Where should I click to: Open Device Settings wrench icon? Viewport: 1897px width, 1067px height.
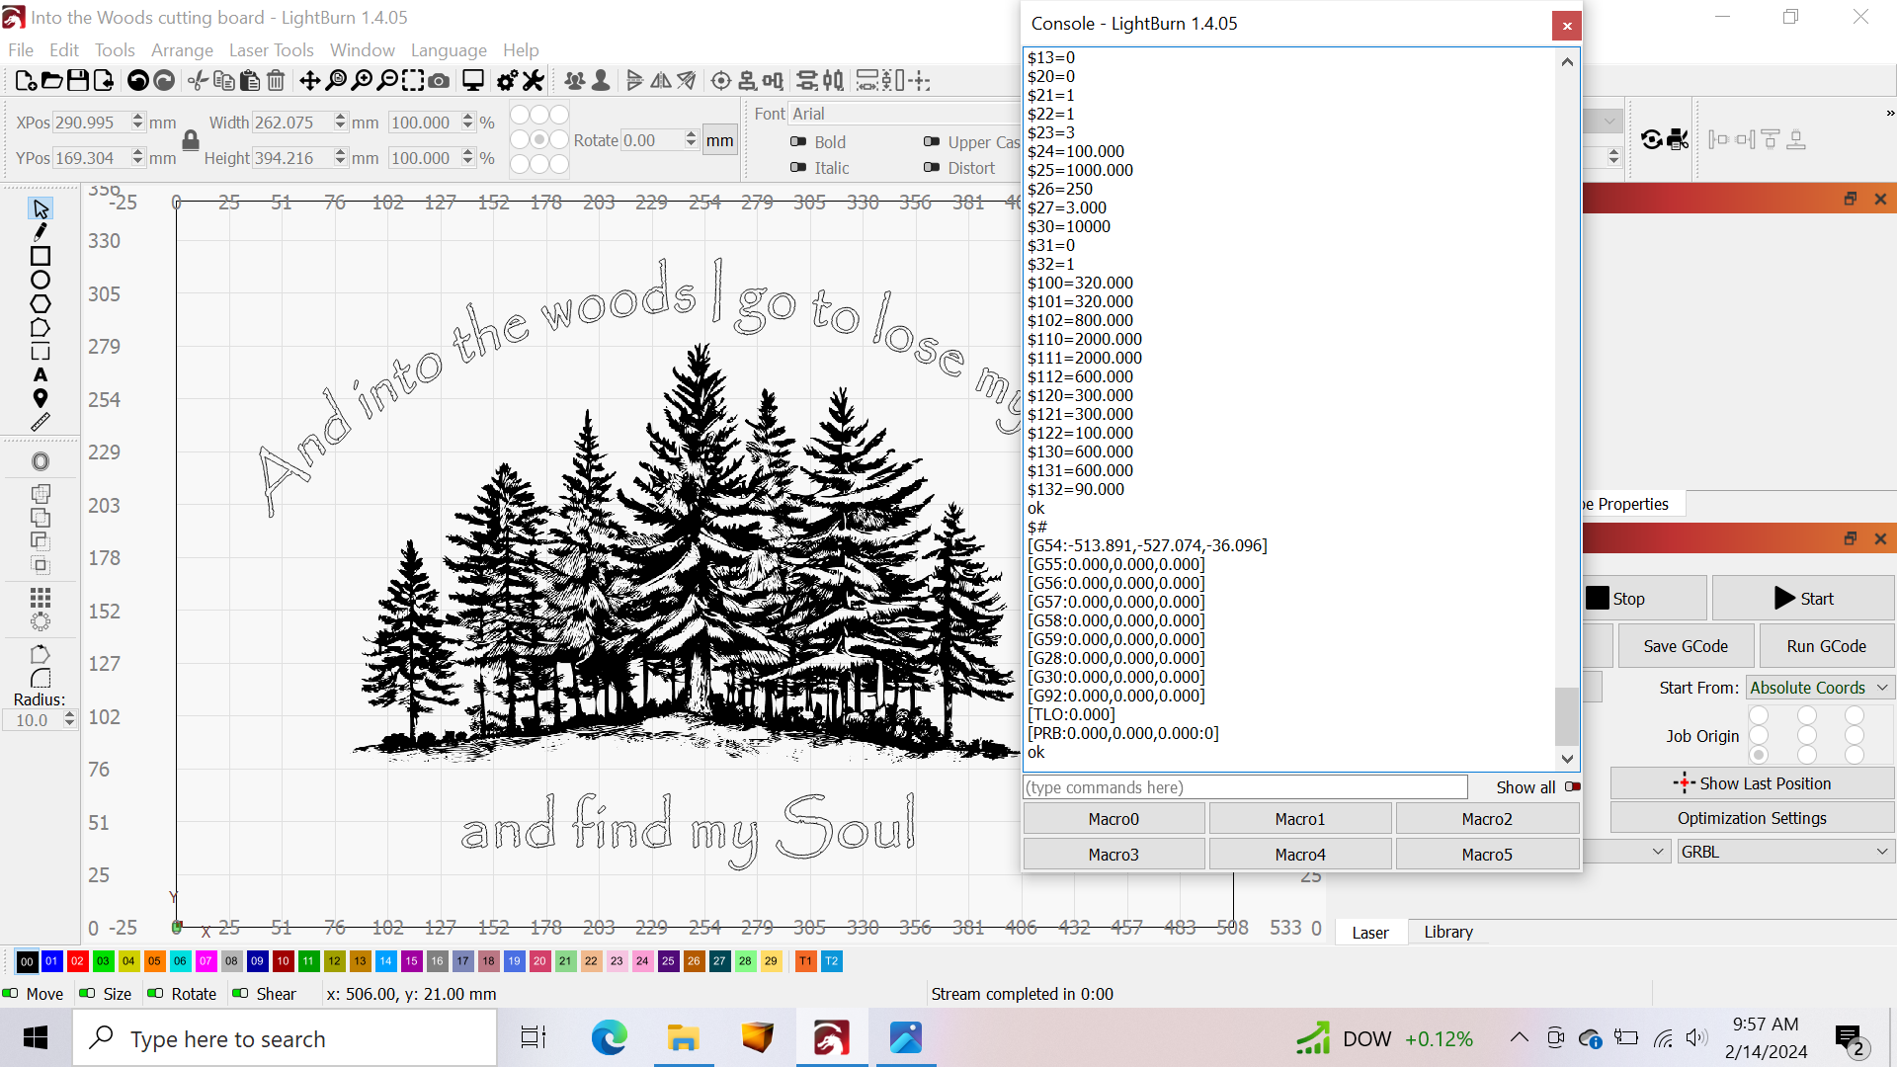pos(534,81)
